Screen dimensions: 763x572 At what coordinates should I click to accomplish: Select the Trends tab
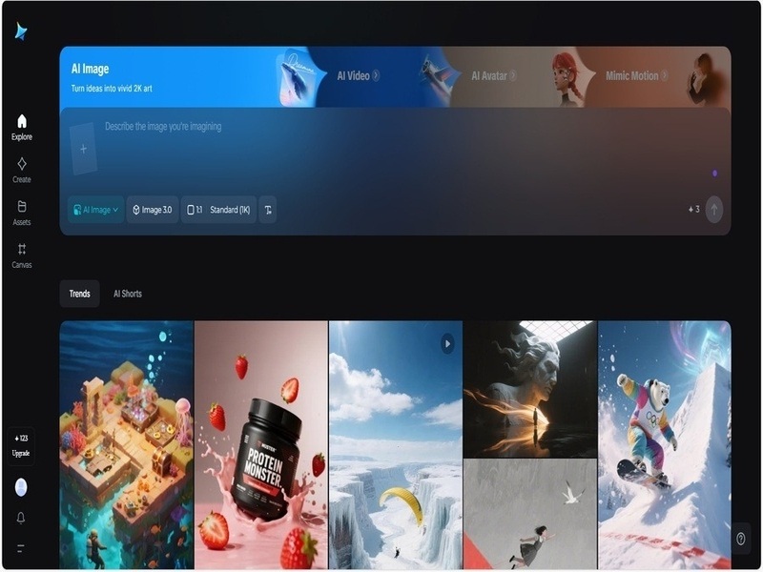[x=79, y=294]
